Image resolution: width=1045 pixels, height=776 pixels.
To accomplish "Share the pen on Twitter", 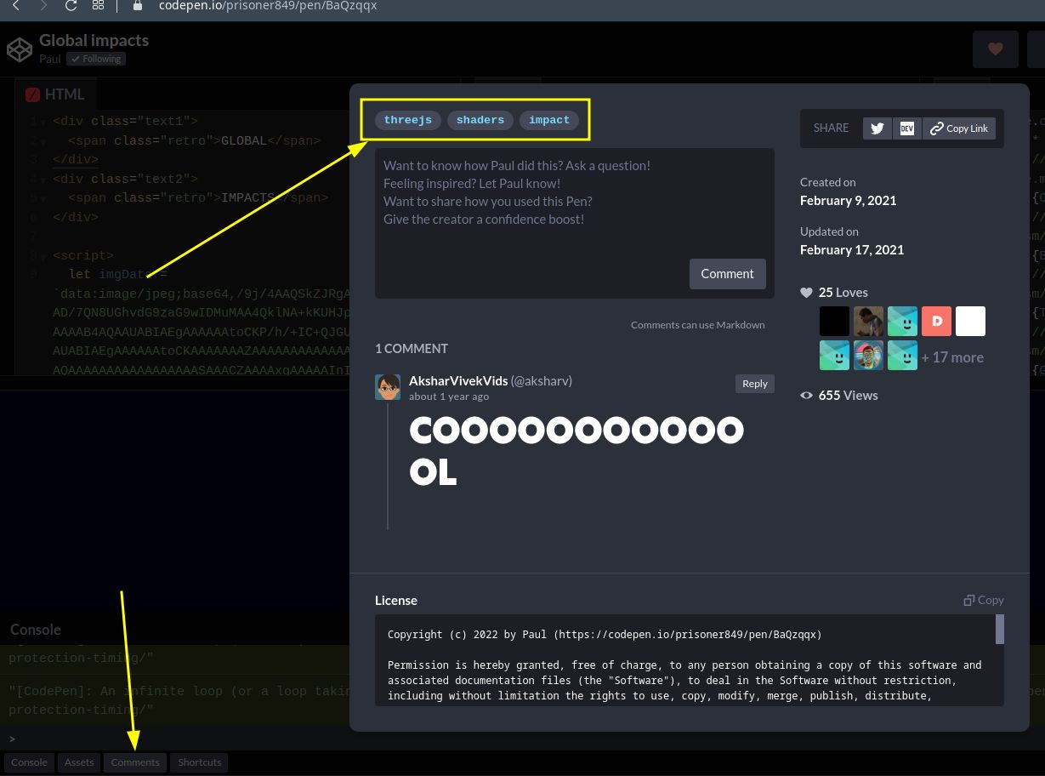I will (x=877, y=128).
